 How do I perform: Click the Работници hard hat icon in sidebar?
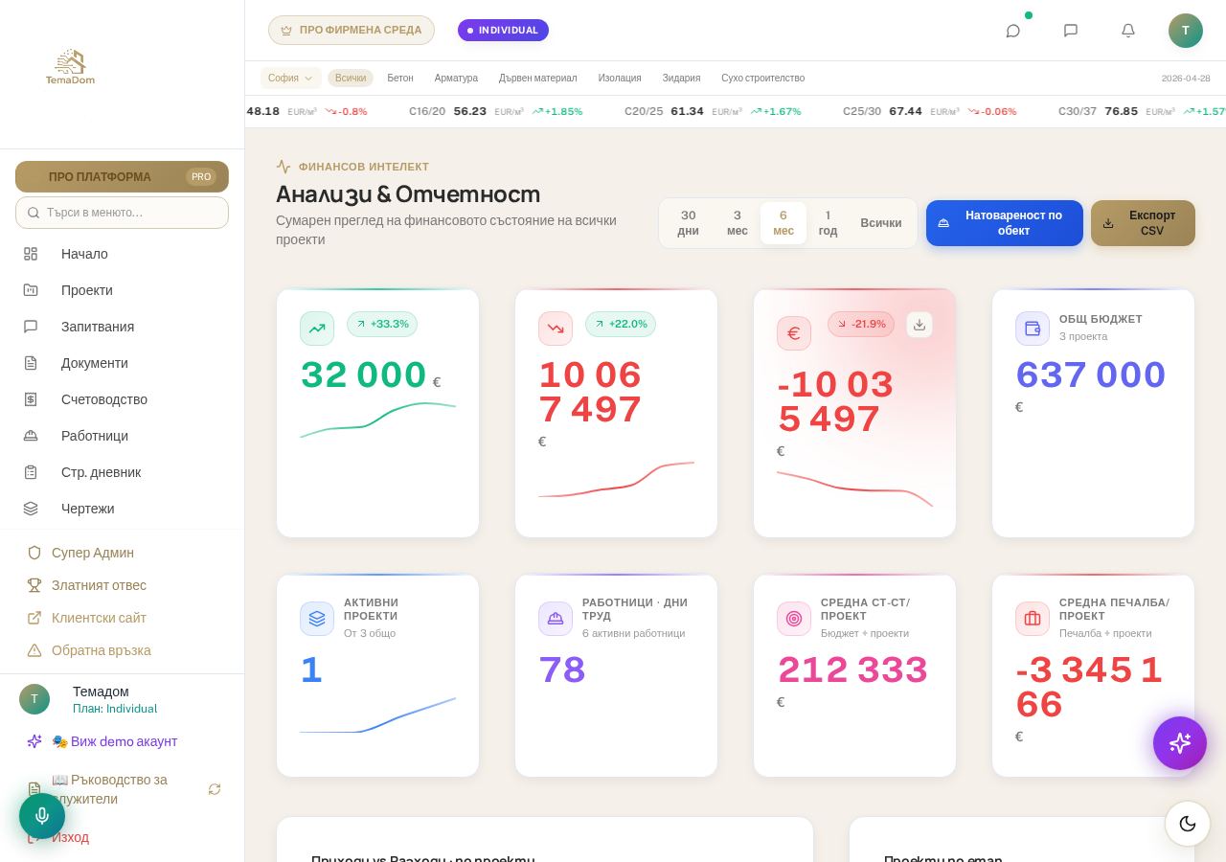(x=31, y=436)
